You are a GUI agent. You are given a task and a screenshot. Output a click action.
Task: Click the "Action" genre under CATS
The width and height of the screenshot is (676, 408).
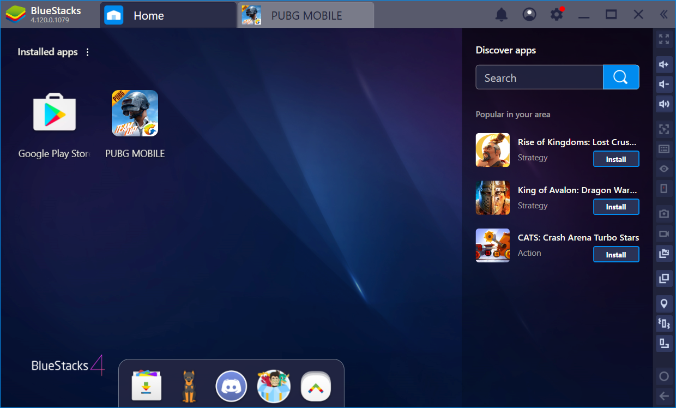529,253
